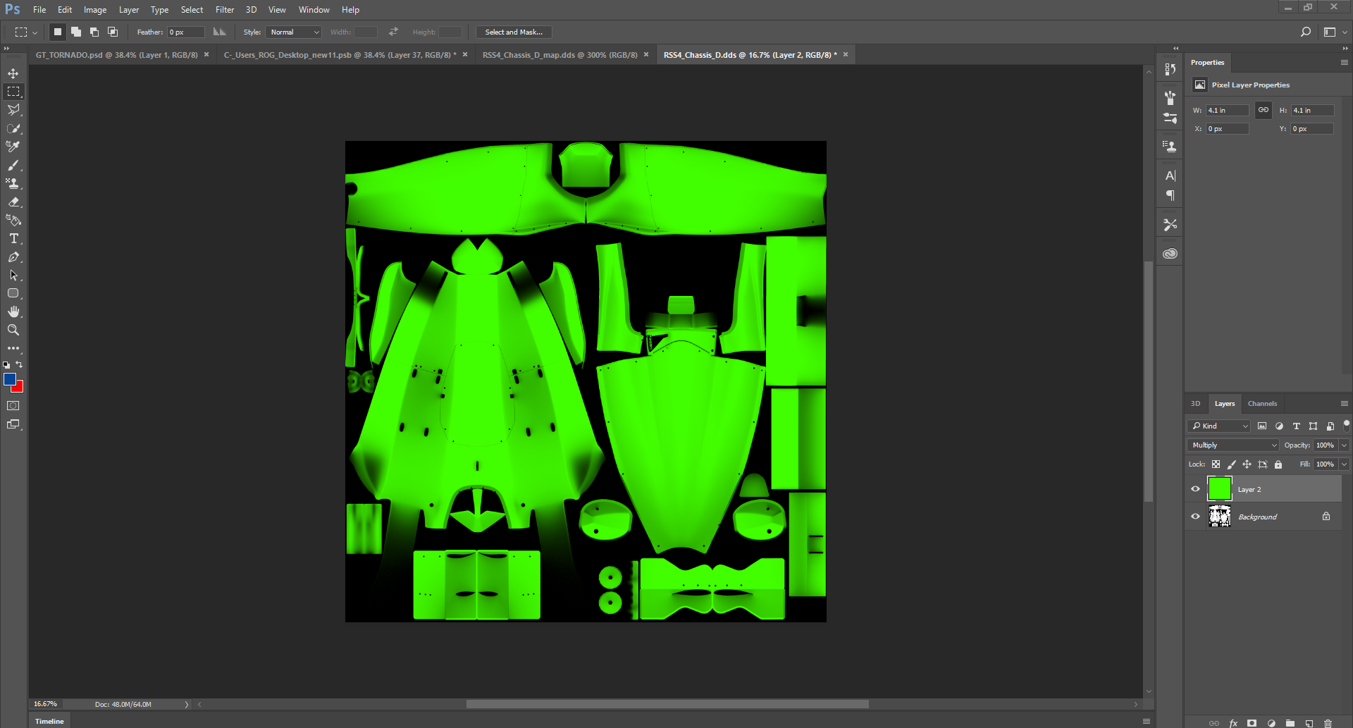Open the tool preset picker arrow

pos(35,32)
